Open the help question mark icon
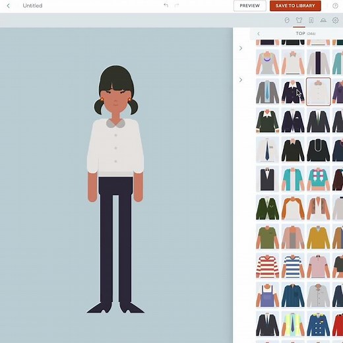 pyautogui.click(x=335, y=6)
